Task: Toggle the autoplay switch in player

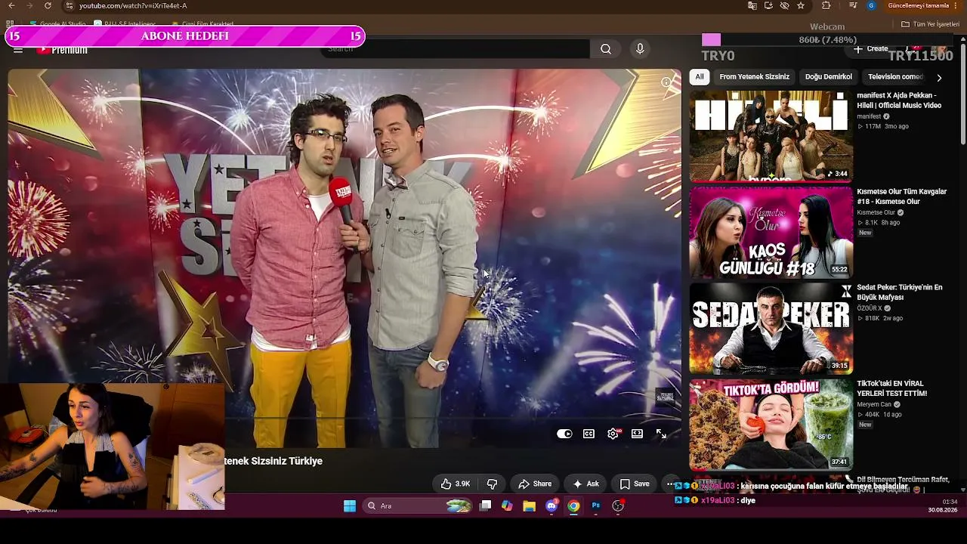Action: (x=564, y=434)
